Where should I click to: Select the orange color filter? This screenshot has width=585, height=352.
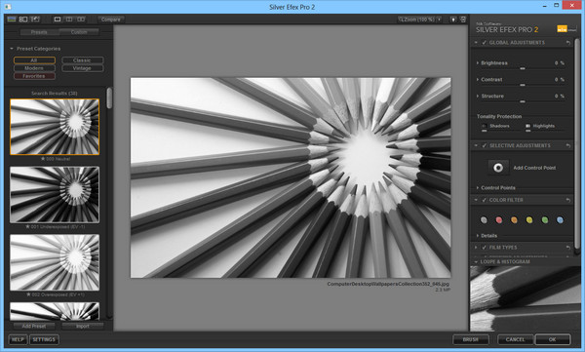(x=514, y=220)
